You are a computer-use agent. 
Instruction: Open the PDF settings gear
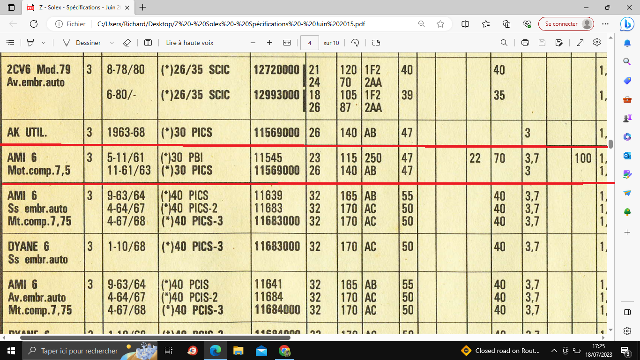597,43
